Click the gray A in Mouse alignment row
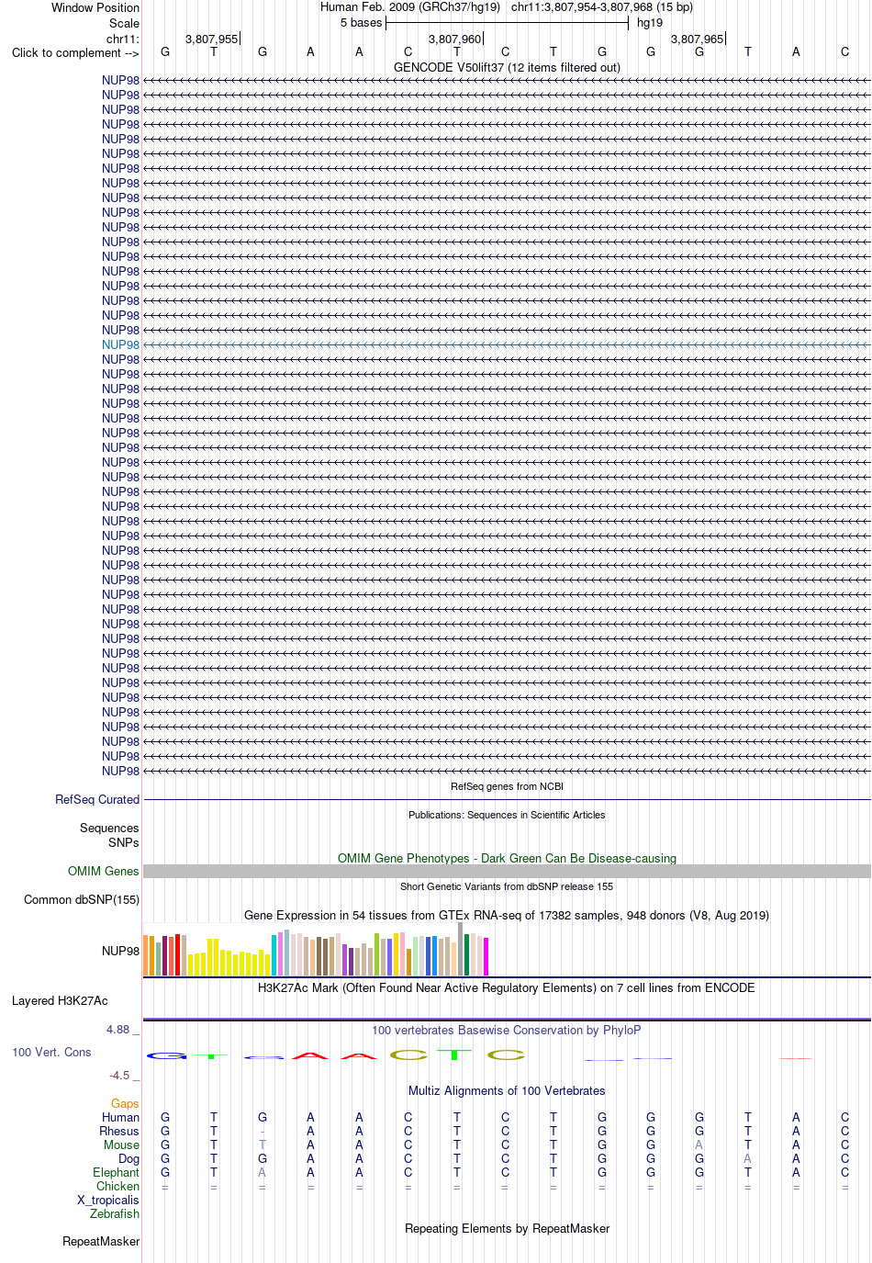872x1263 pixels. coord(699,1145)
